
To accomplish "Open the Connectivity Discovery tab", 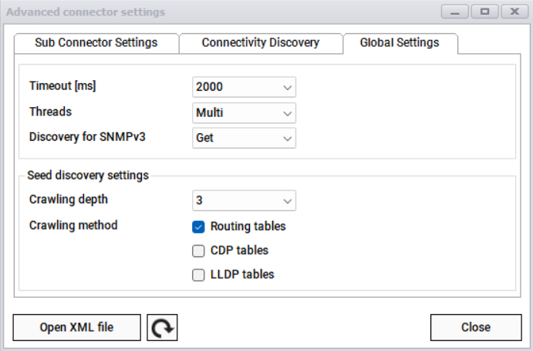I will [261, 42].
